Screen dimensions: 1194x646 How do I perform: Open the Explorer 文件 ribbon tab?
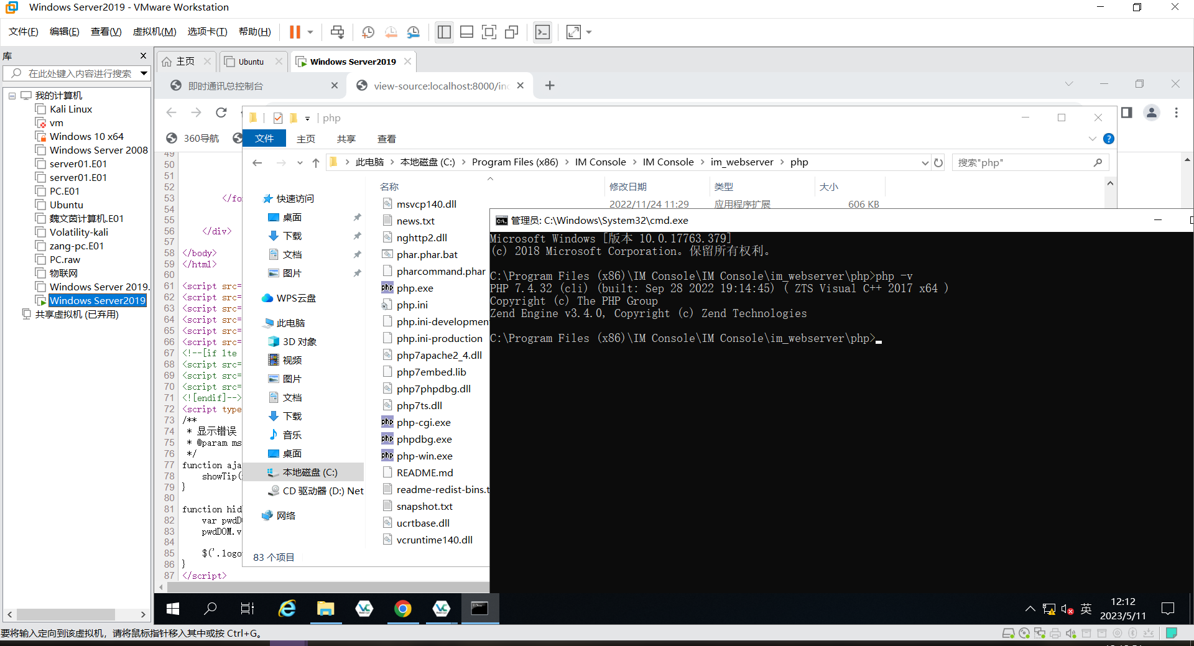[264, 139]
